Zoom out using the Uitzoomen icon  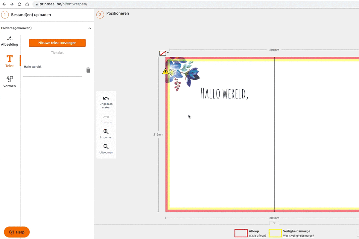click(x=106, y=149)
